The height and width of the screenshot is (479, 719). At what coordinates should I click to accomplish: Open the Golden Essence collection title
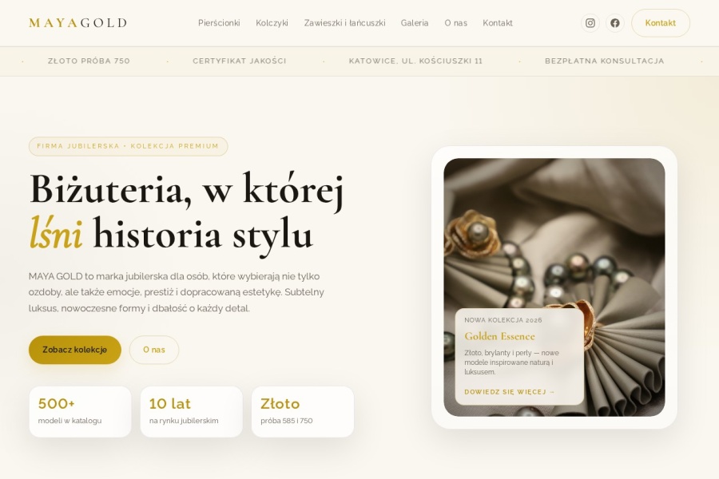(500, 336)
